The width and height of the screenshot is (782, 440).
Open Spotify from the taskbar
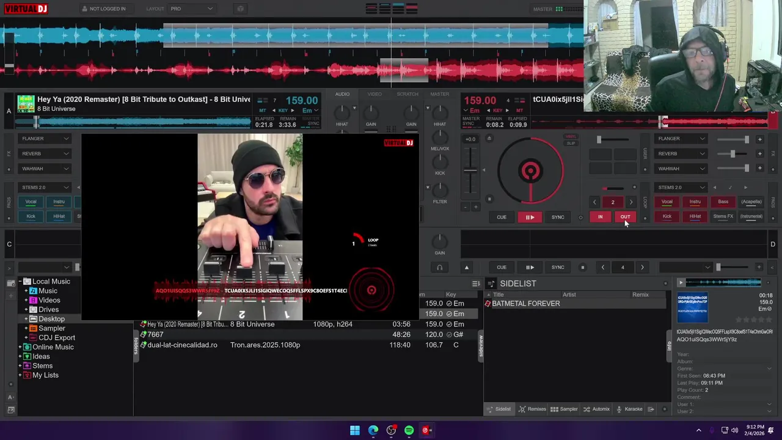pos(409,430)
